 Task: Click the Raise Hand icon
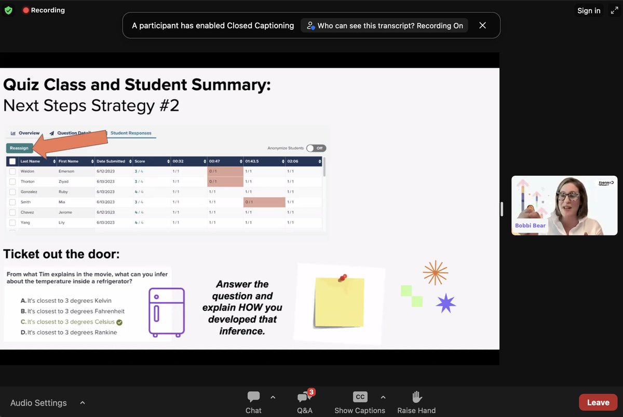point(416,397)
